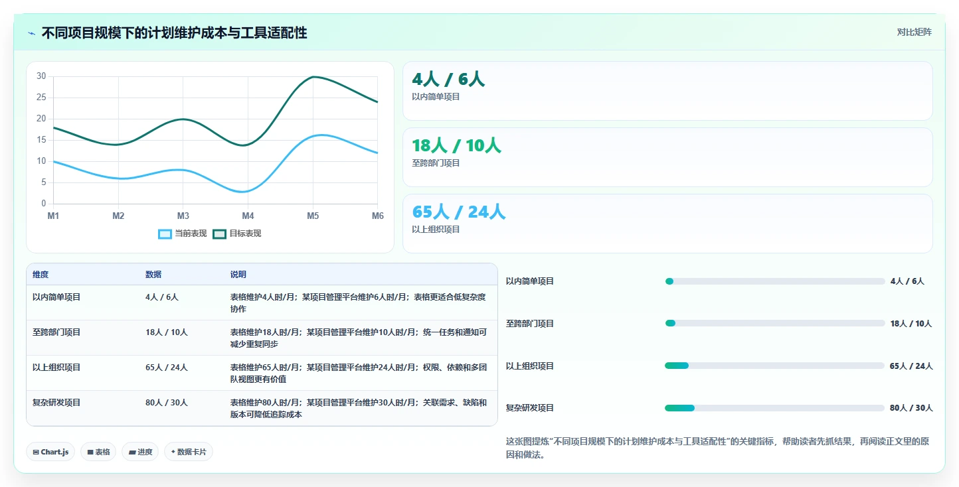Click the 30 y-axis label
Viewport: 959px width, 487px height.
point(41,76)
